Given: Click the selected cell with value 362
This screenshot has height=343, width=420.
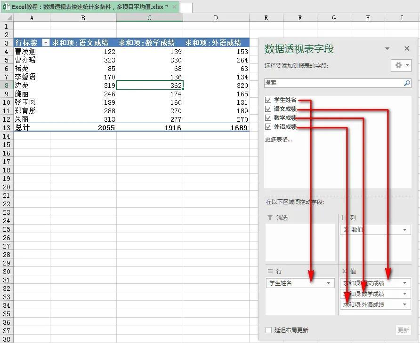Looking at the screenshot, I should tap(149, 86).
